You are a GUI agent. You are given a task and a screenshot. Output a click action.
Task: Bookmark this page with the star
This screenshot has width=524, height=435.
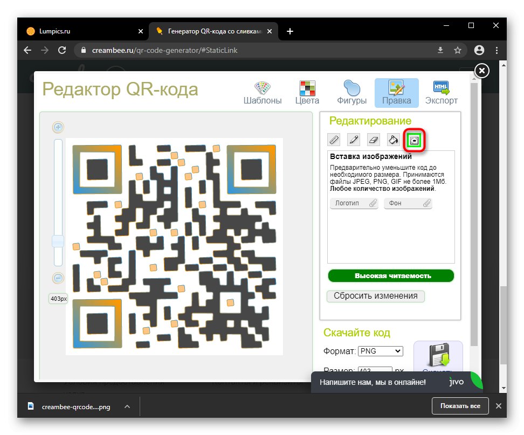(x=458, y=50)
